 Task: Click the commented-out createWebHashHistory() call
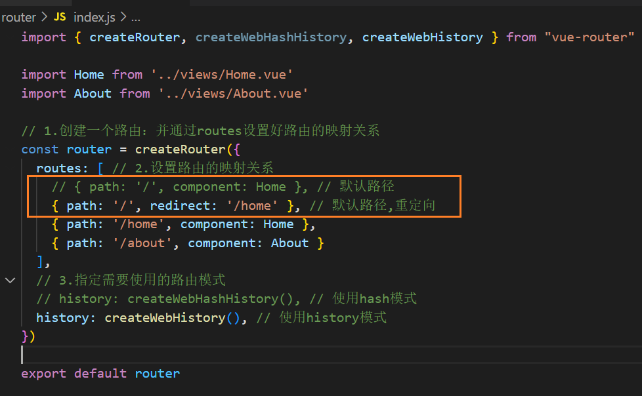(211, 298)
